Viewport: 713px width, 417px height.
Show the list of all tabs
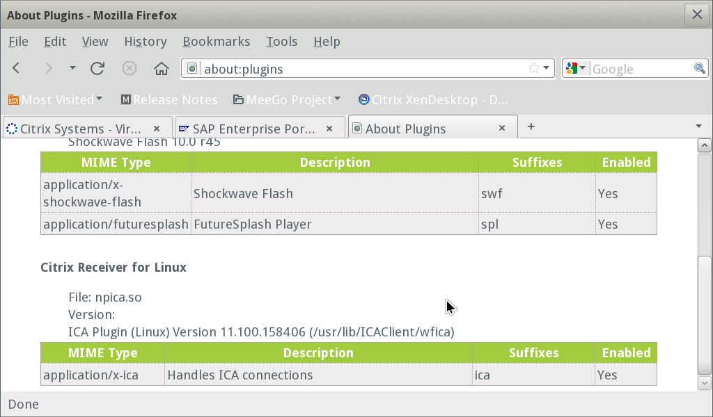pyautogui.click(x=699, y=126)
